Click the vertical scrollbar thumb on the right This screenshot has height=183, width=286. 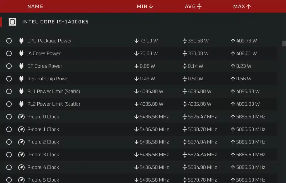coord(284,44)
